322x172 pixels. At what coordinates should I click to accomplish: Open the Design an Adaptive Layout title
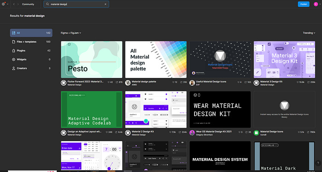(84, 131)
